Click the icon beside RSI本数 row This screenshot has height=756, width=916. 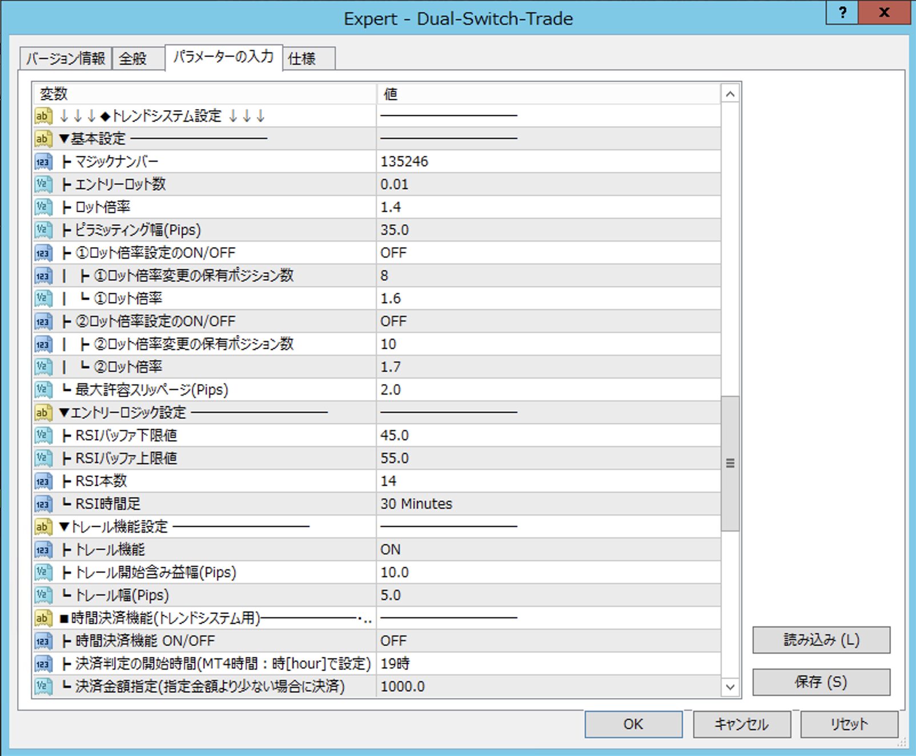43,481
